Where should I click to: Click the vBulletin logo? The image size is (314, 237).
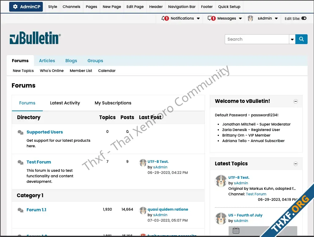click(35, 38)
